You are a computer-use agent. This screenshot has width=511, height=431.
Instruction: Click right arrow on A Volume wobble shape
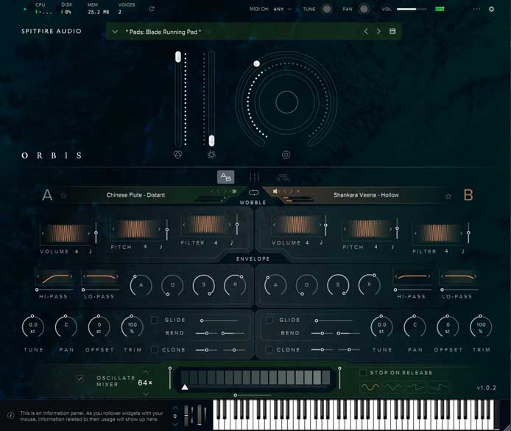[x=88, y=234]
